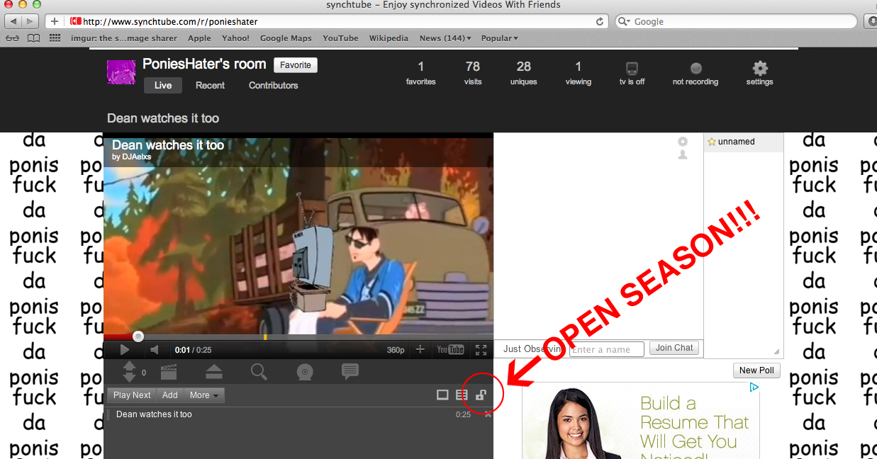Open the Yahoo! bookmark
The width and height of the screenshot is (877, 459).
tap(235, 38)
